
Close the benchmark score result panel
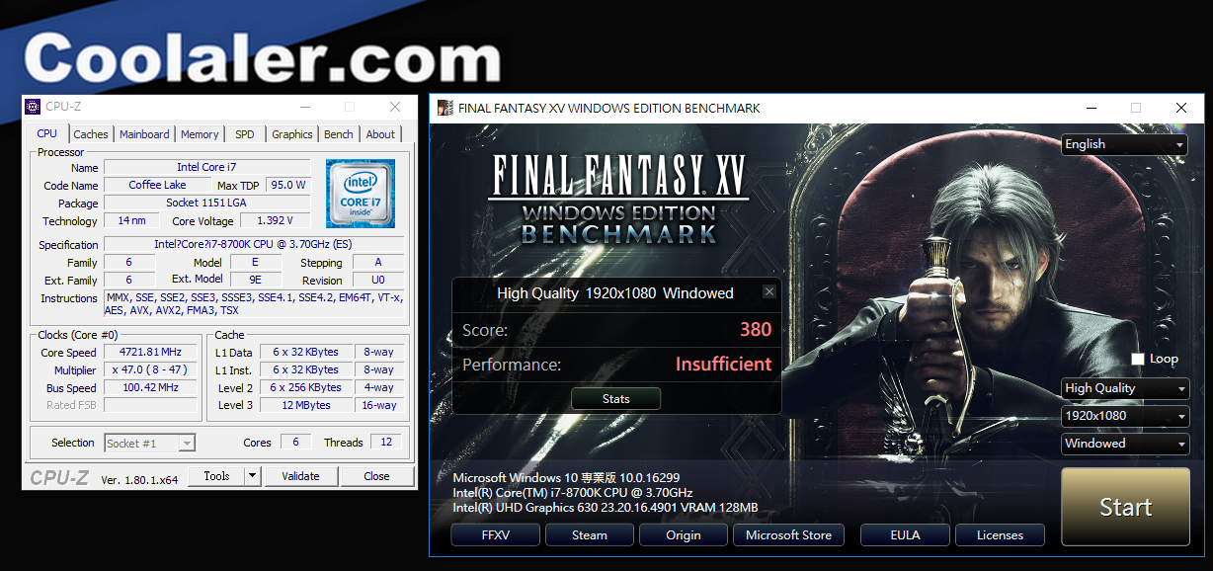769,292
